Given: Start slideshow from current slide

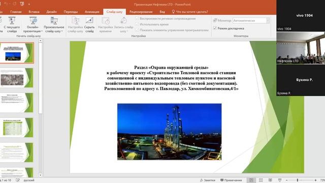Looking at the screenshot, I should coord(12,25).
